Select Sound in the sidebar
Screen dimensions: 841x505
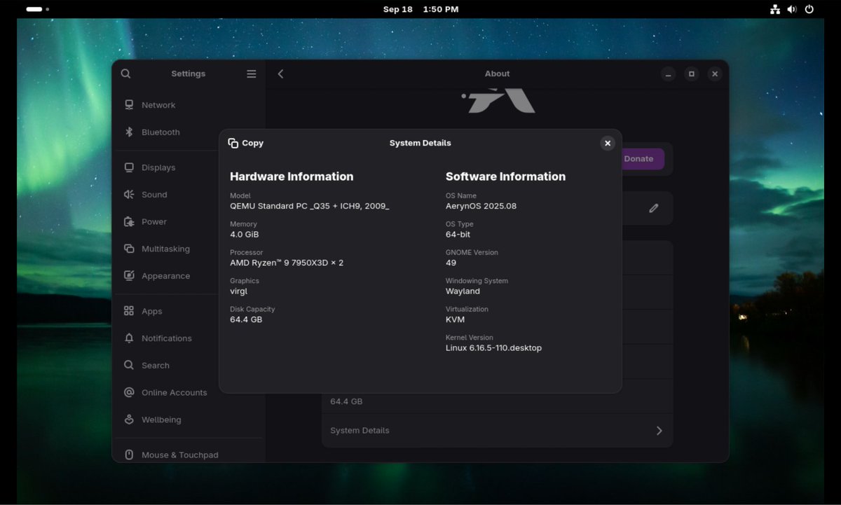point(189,195)
